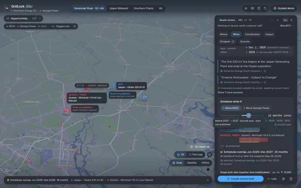Switch to Flat map mode
This screenshot has width=301, height=188.
(x=196, y=154)
